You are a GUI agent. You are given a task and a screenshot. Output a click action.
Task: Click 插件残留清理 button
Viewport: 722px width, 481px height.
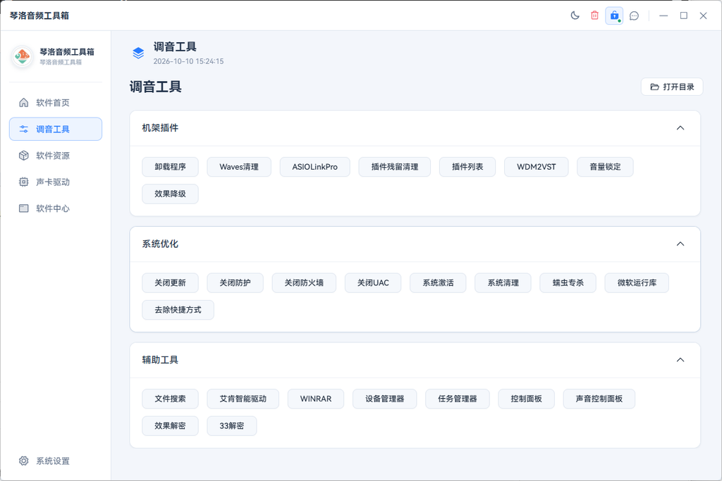tap(395, 167)
